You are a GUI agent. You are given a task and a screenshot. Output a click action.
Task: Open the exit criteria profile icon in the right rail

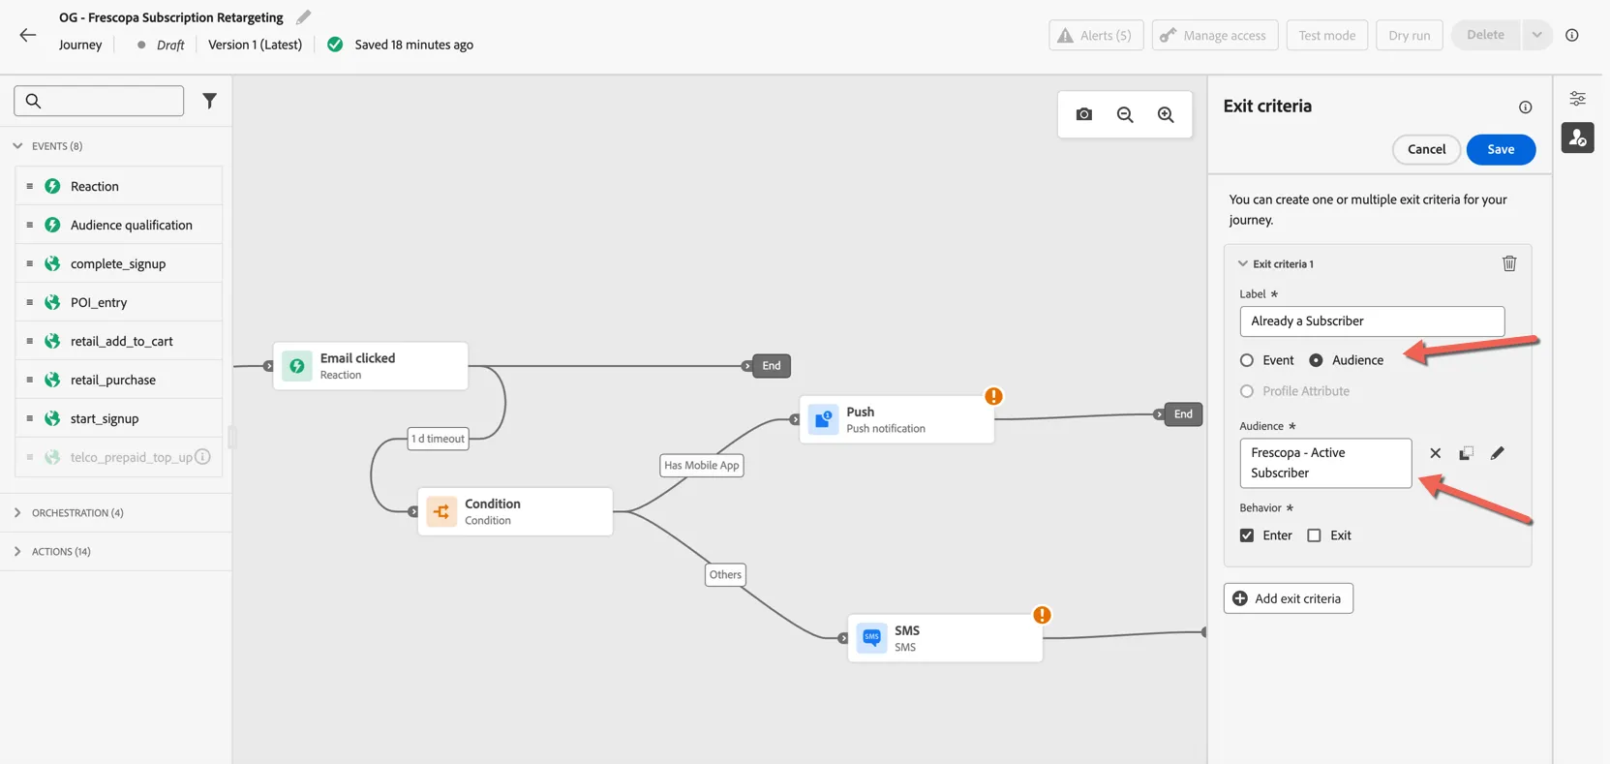point(1578,138)
